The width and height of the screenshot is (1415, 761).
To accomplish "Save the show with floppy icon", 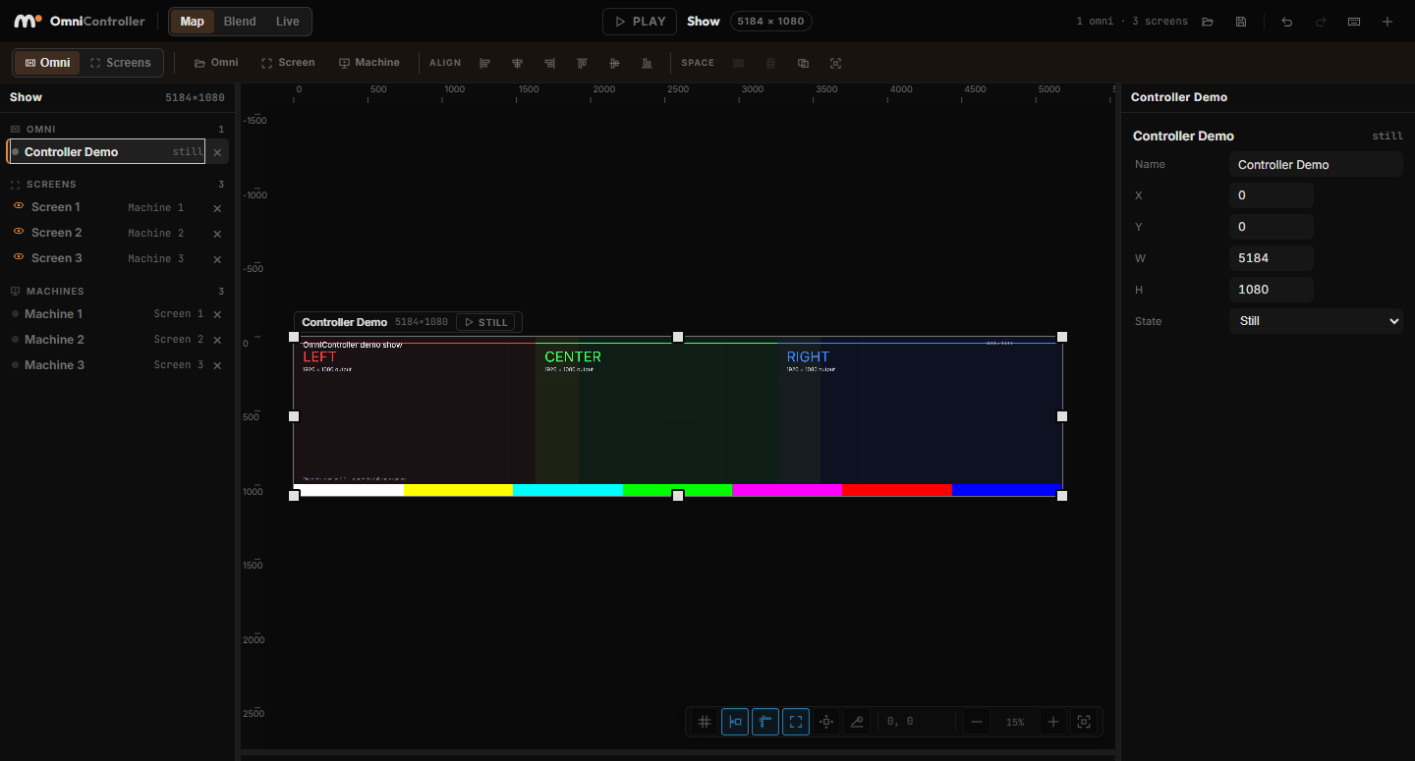I will (x=1241, y=22).
